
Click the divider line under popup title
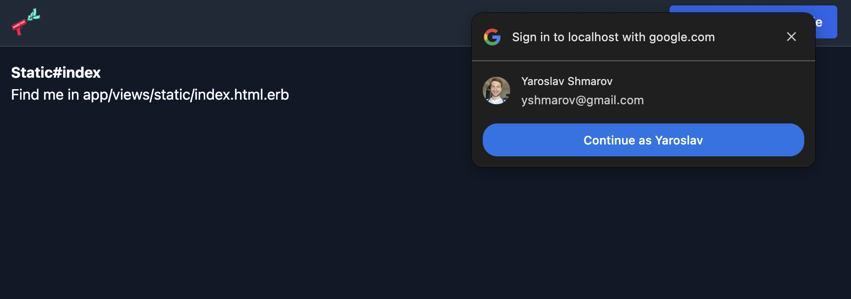pyautogui.click(x=643, y=61)
